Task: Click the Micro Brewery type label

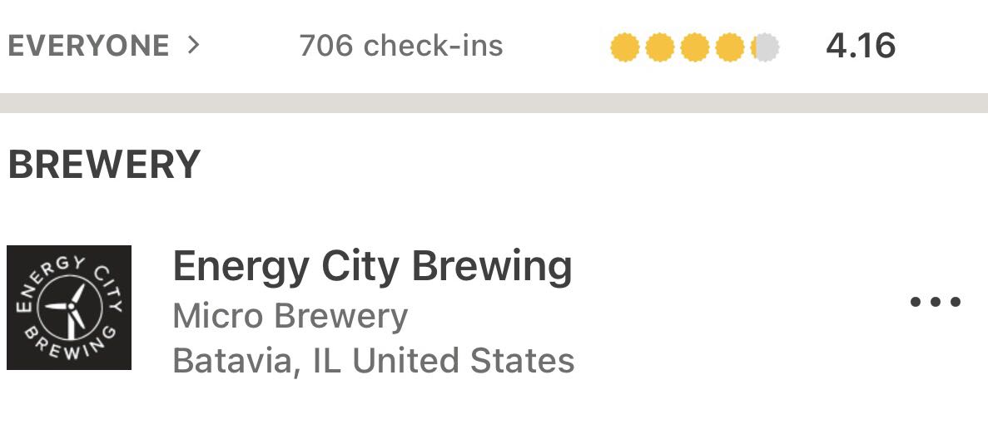Action: coord(290,316)
